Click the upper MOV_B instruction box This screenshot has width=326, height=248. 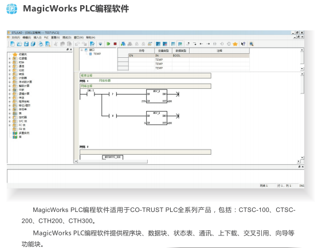click(156, 96)
